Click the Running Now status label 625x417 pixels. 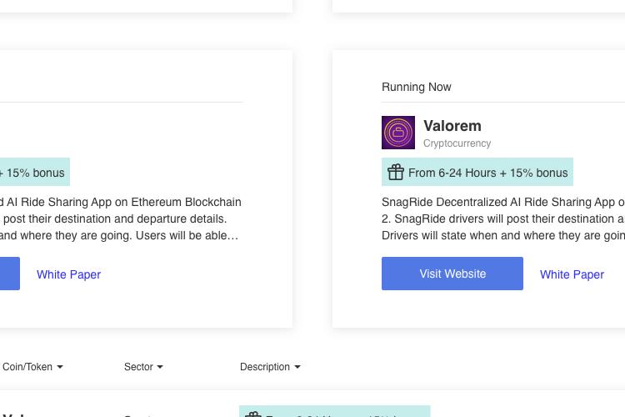(417, 87)
